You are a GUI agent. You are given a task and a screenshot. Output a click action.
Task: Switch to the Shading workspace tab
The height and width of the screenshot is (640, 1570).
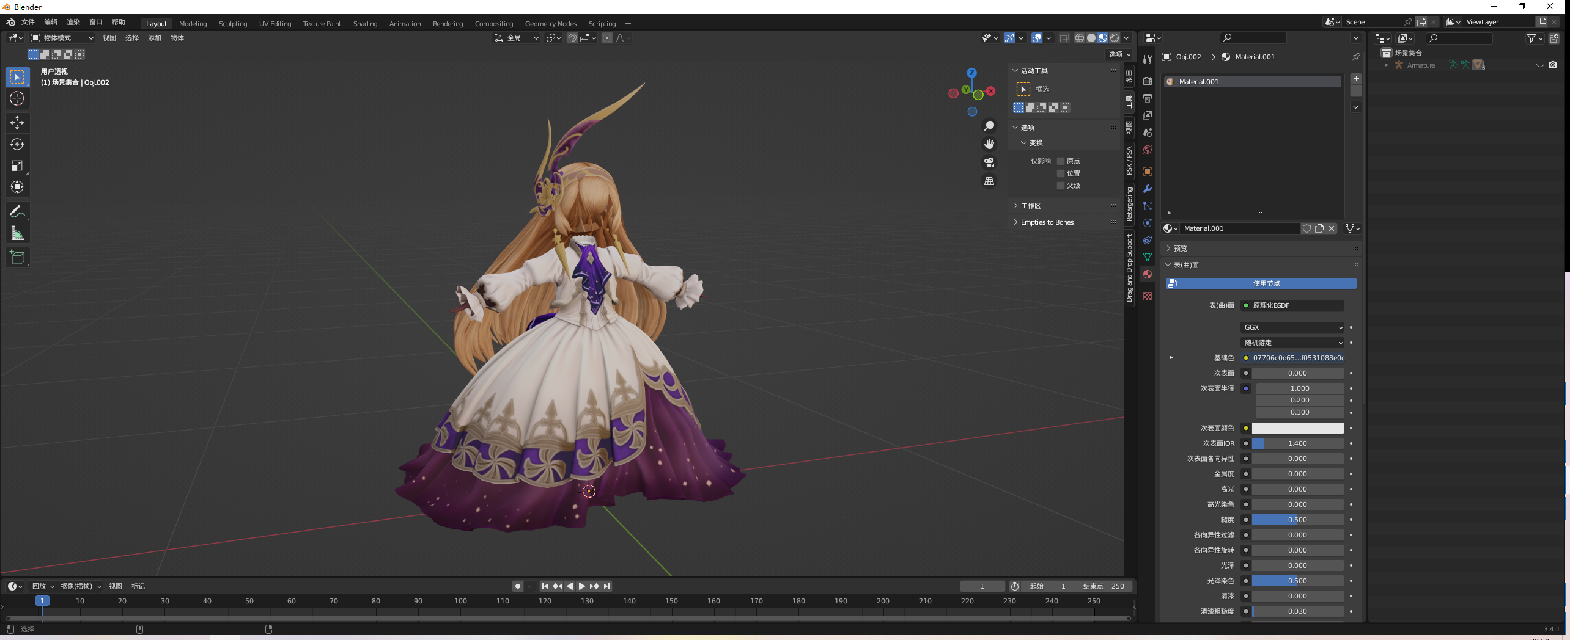tap(365, 24)
